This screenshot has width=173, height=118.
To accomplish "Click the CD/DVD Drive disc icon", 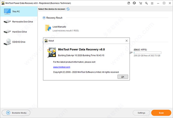I will tap(7, 42).
